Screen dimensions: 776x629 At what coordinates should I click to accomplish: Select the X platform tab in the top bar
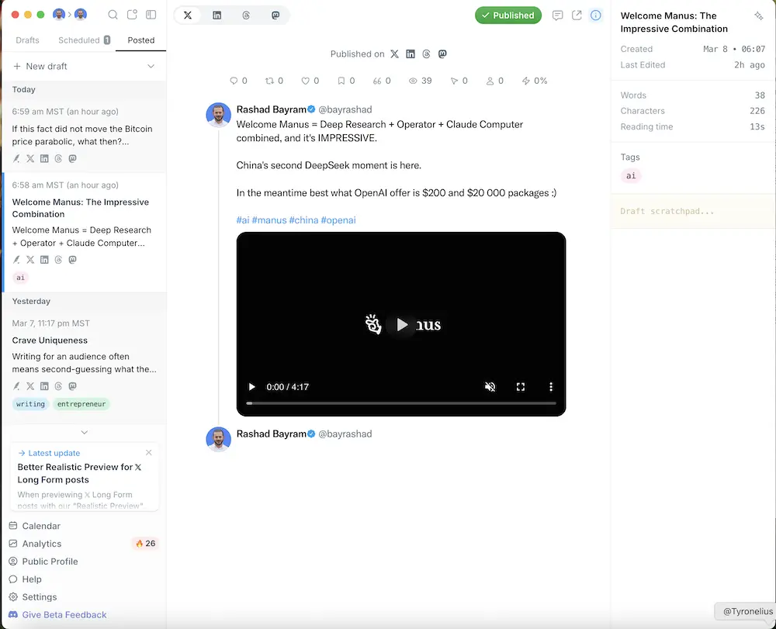188,16
